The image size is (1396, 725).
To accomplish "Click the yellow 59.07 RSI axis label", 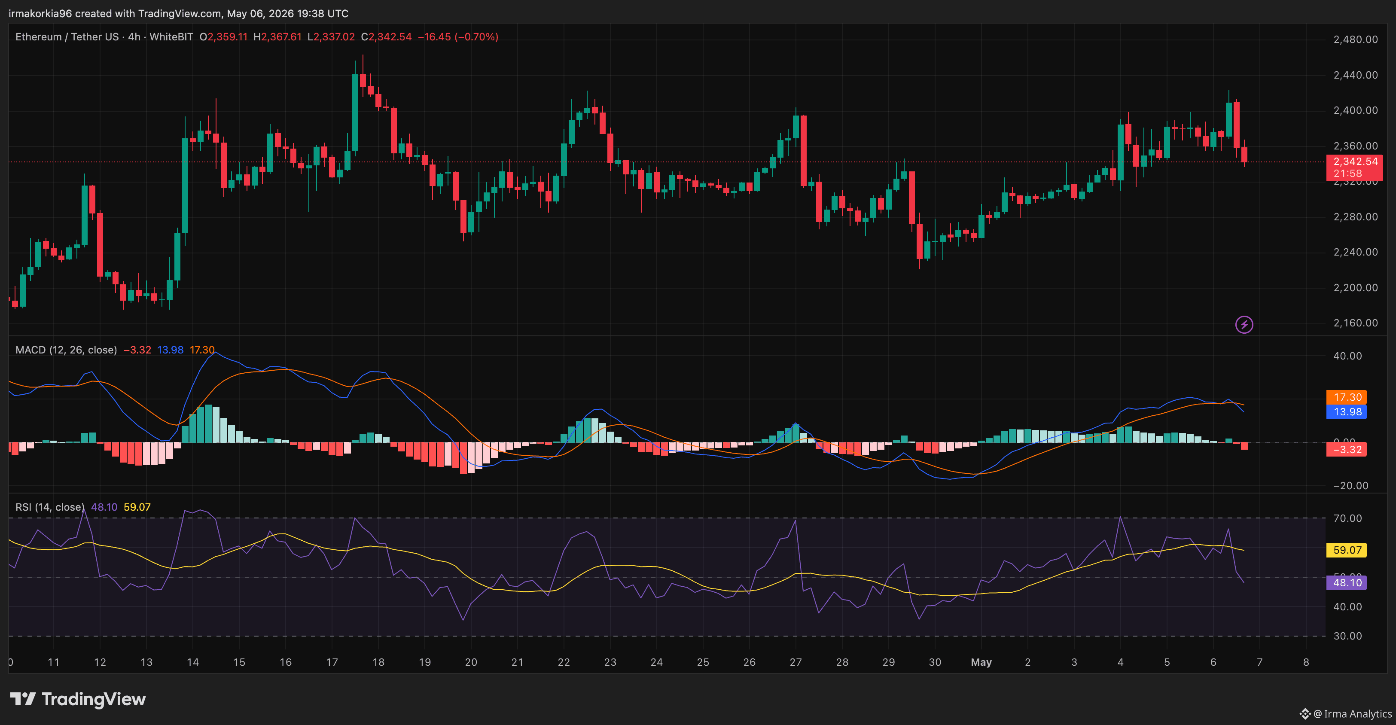I will point(1346,550).
